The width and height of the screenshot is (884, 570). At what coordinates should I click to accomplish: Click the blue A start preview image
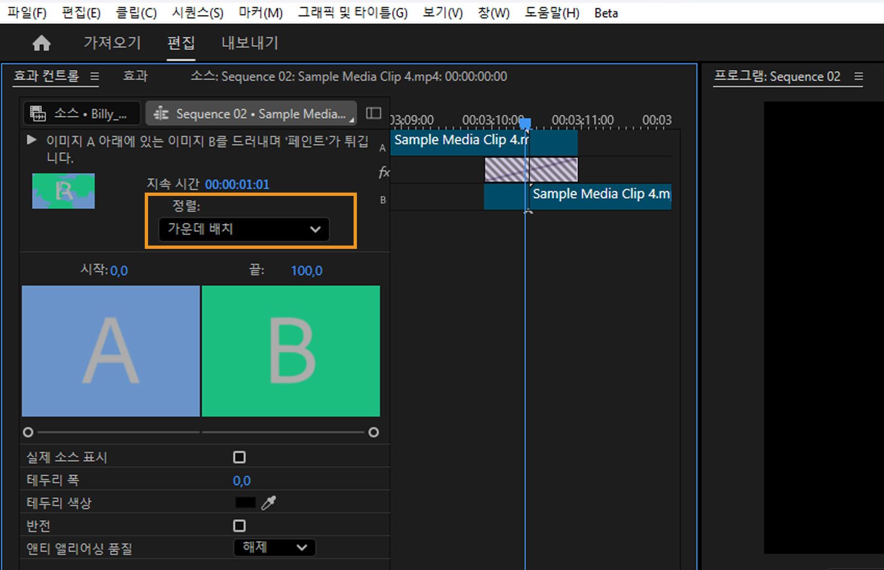point(111,351)
